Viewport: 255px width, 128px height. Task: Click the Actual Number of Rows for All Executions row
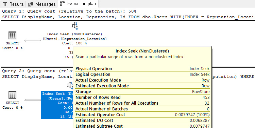pos(142,103)
